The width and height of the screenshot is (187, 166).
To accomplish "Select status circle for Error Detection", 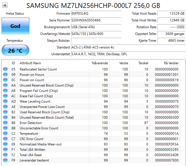I will point(5,123).
